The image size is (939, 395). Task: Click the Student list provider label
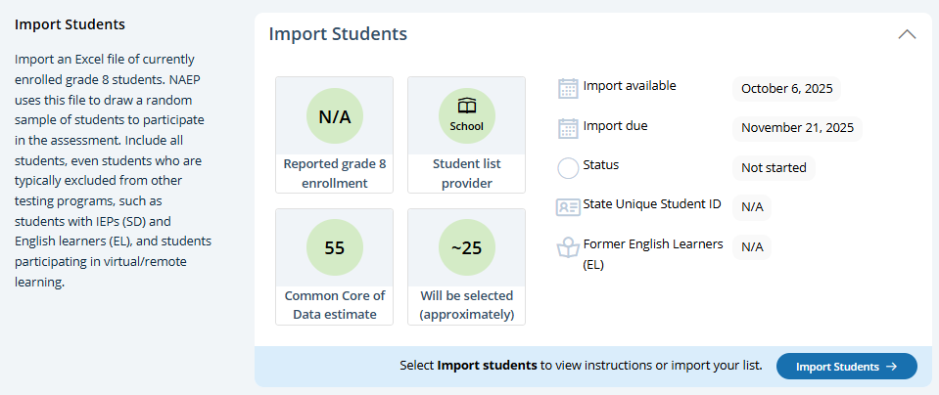[x=466, y=173]
